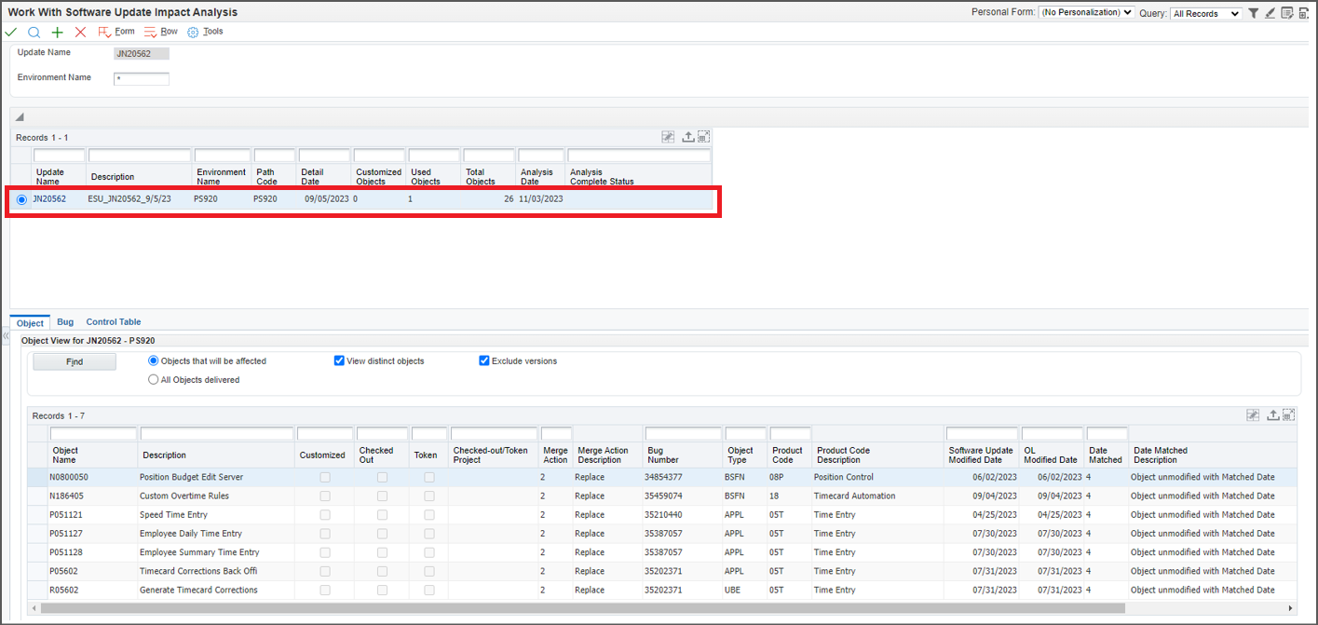Open the Query All Records dropdown

click(1206, 14)
